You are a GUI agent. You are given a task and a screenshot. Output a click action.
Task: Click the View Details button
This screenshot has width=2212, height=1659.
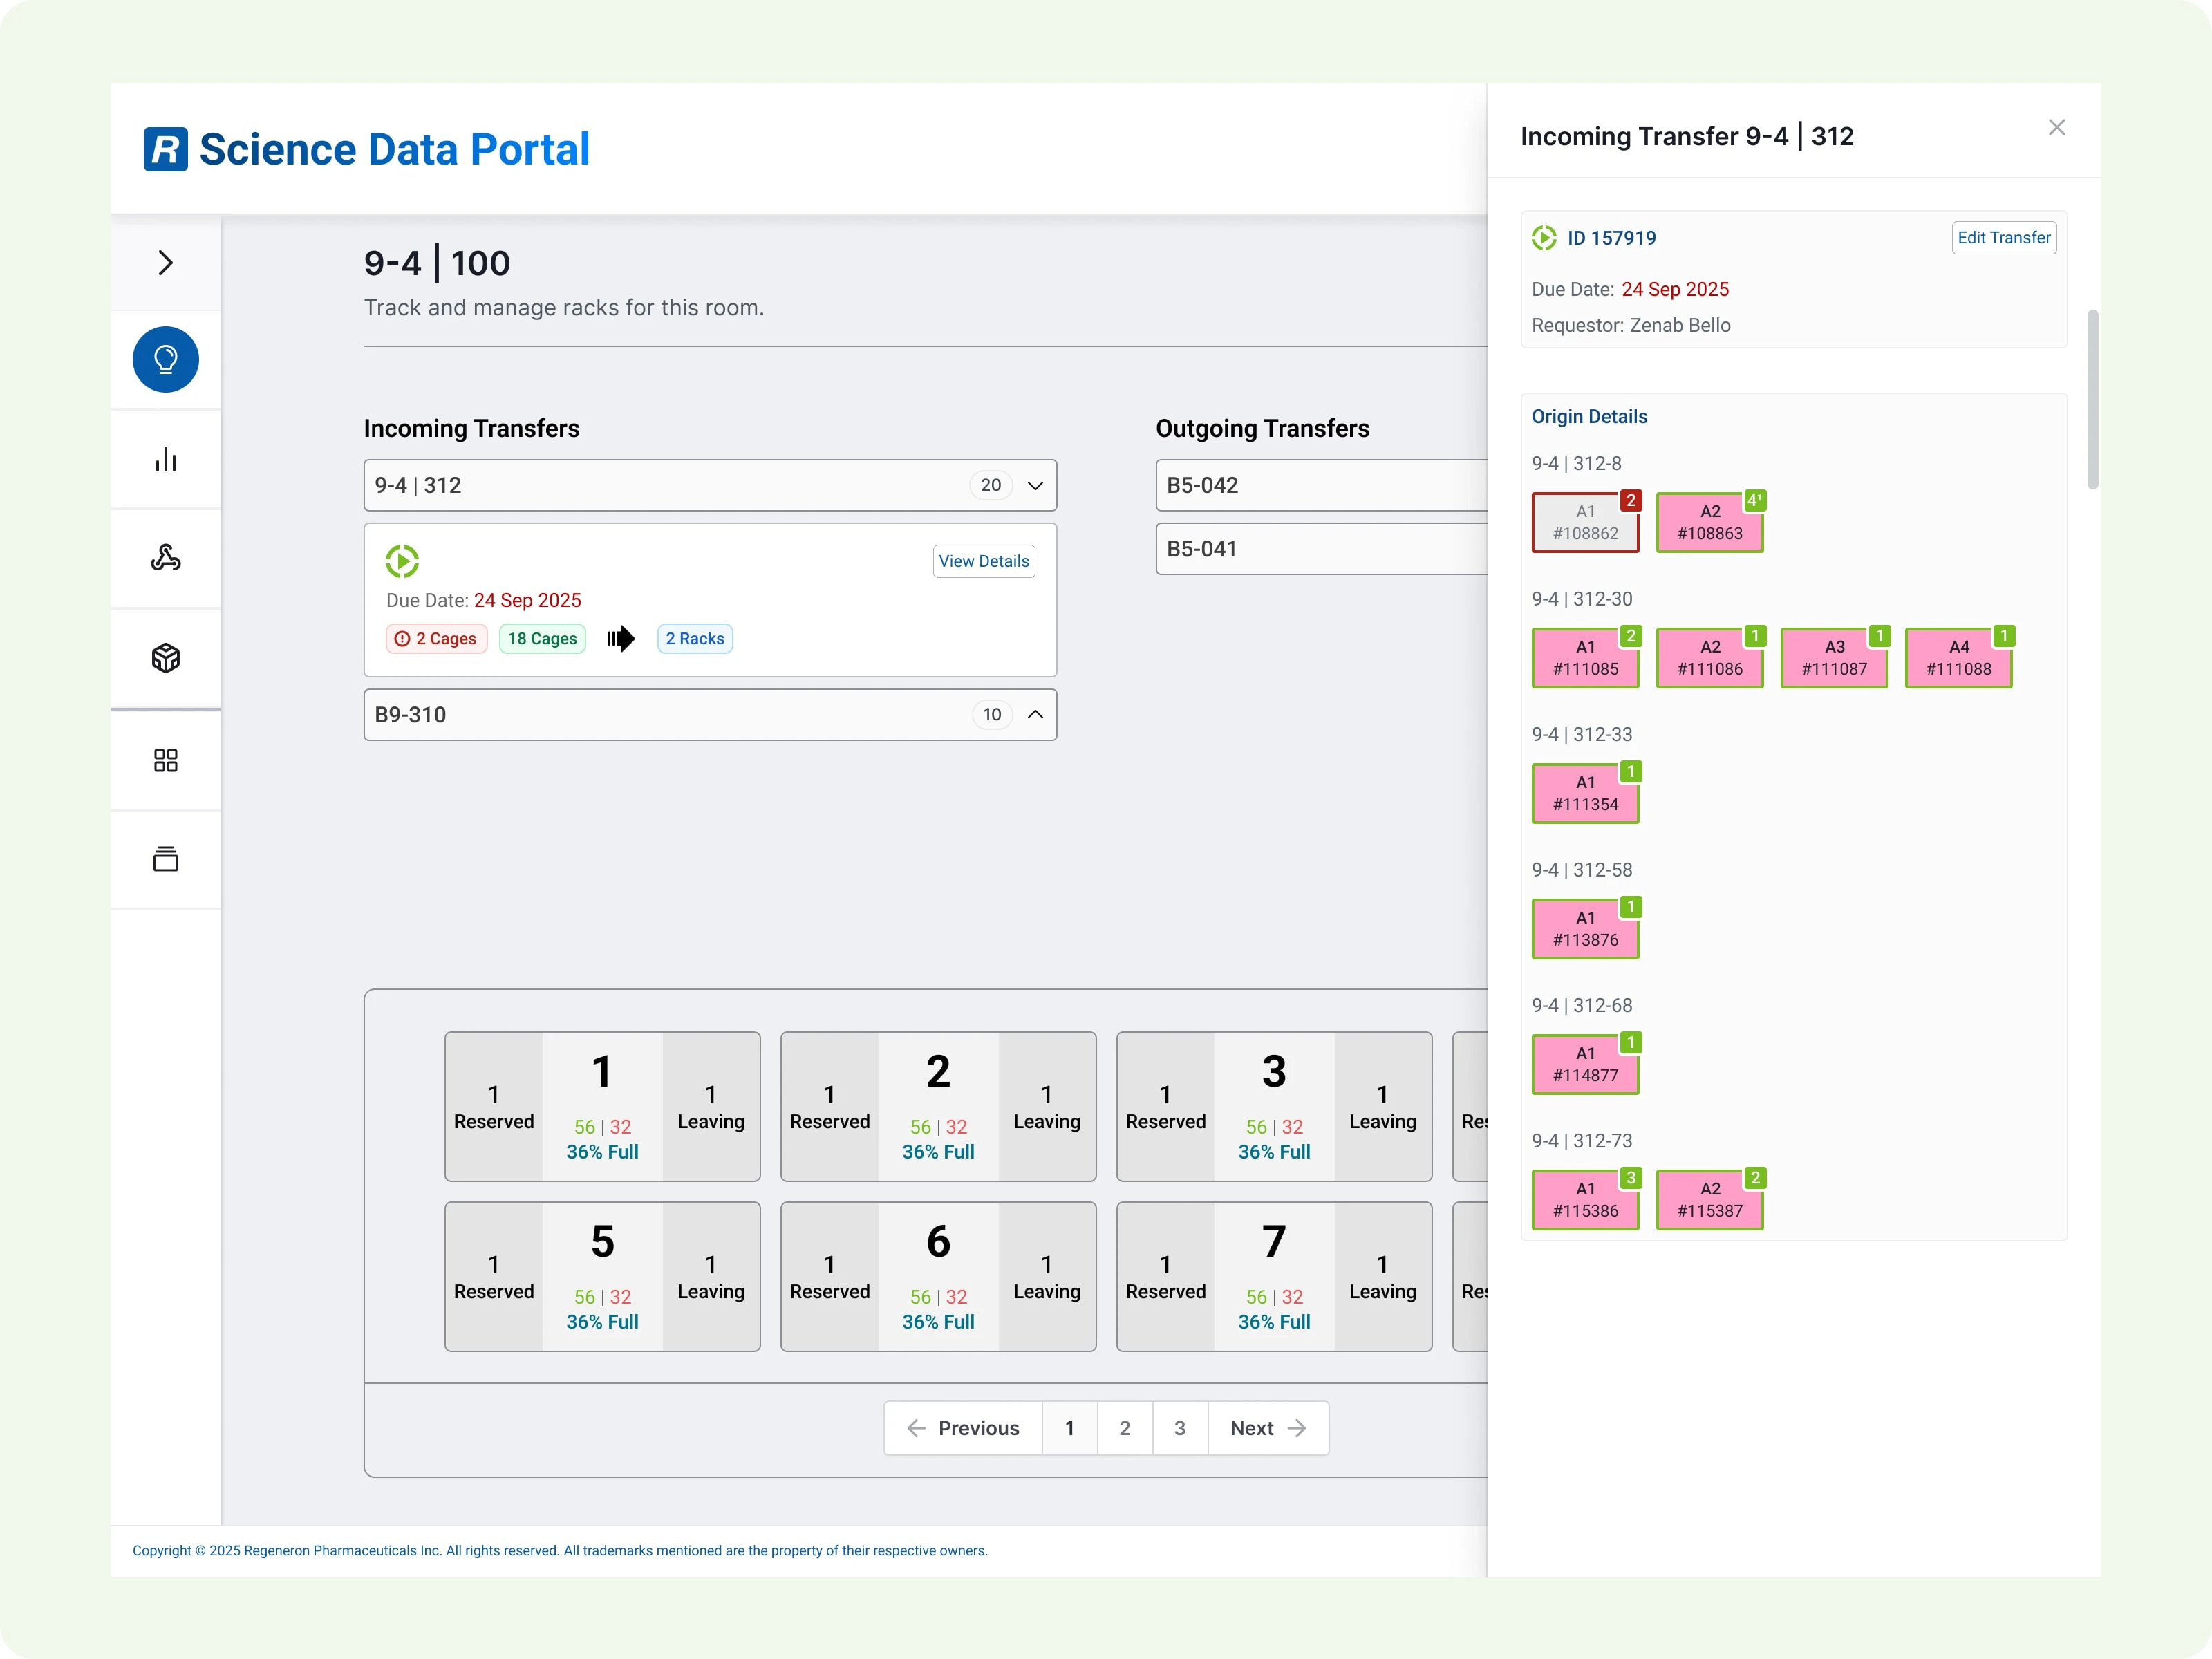[x=983, y=561]
